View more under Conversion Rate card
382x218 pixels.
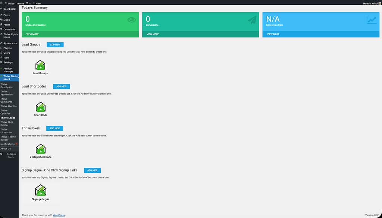(x=273, y=34)
